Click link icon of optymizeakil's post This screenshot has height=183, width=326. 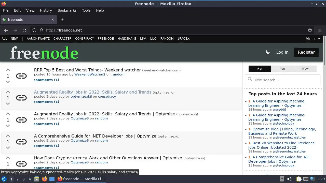point(21,98)
